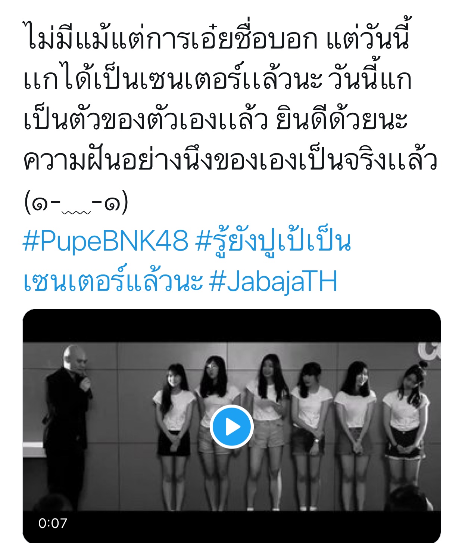Tap the Thai hashtag starting with #รู้ยังปูเป้

tap(273, 241)
